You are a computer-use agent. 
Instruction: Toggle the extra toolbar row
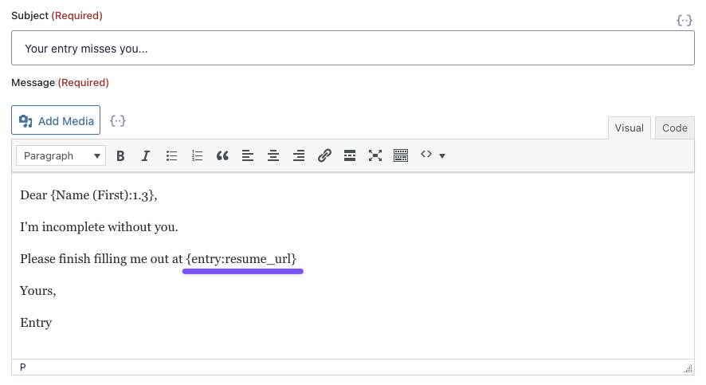point(400,156)
